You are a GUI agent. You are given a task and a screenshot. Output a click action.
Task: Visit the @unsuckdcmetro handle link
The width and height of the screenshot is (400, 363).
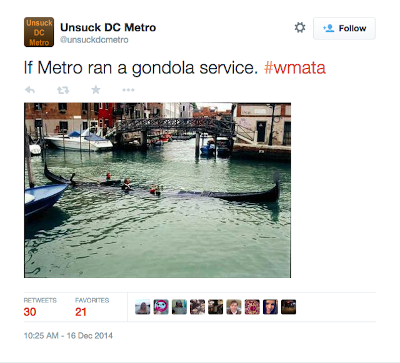[94, 40]
